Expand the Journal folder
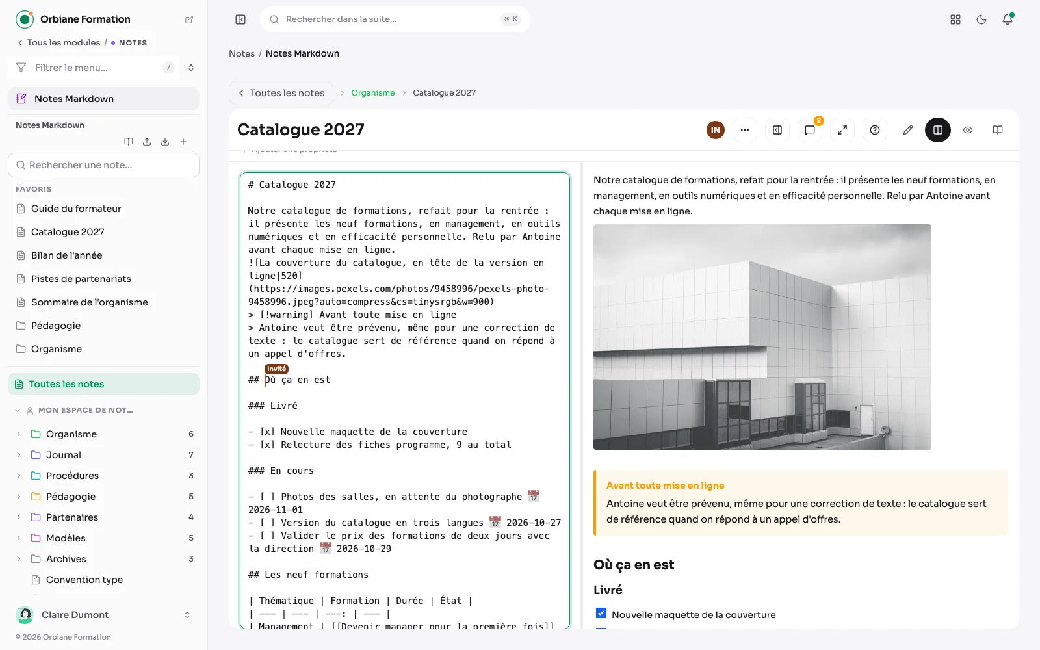Image resolution: width=1040 pixels, height=650 pixels. tap(18, 455)
